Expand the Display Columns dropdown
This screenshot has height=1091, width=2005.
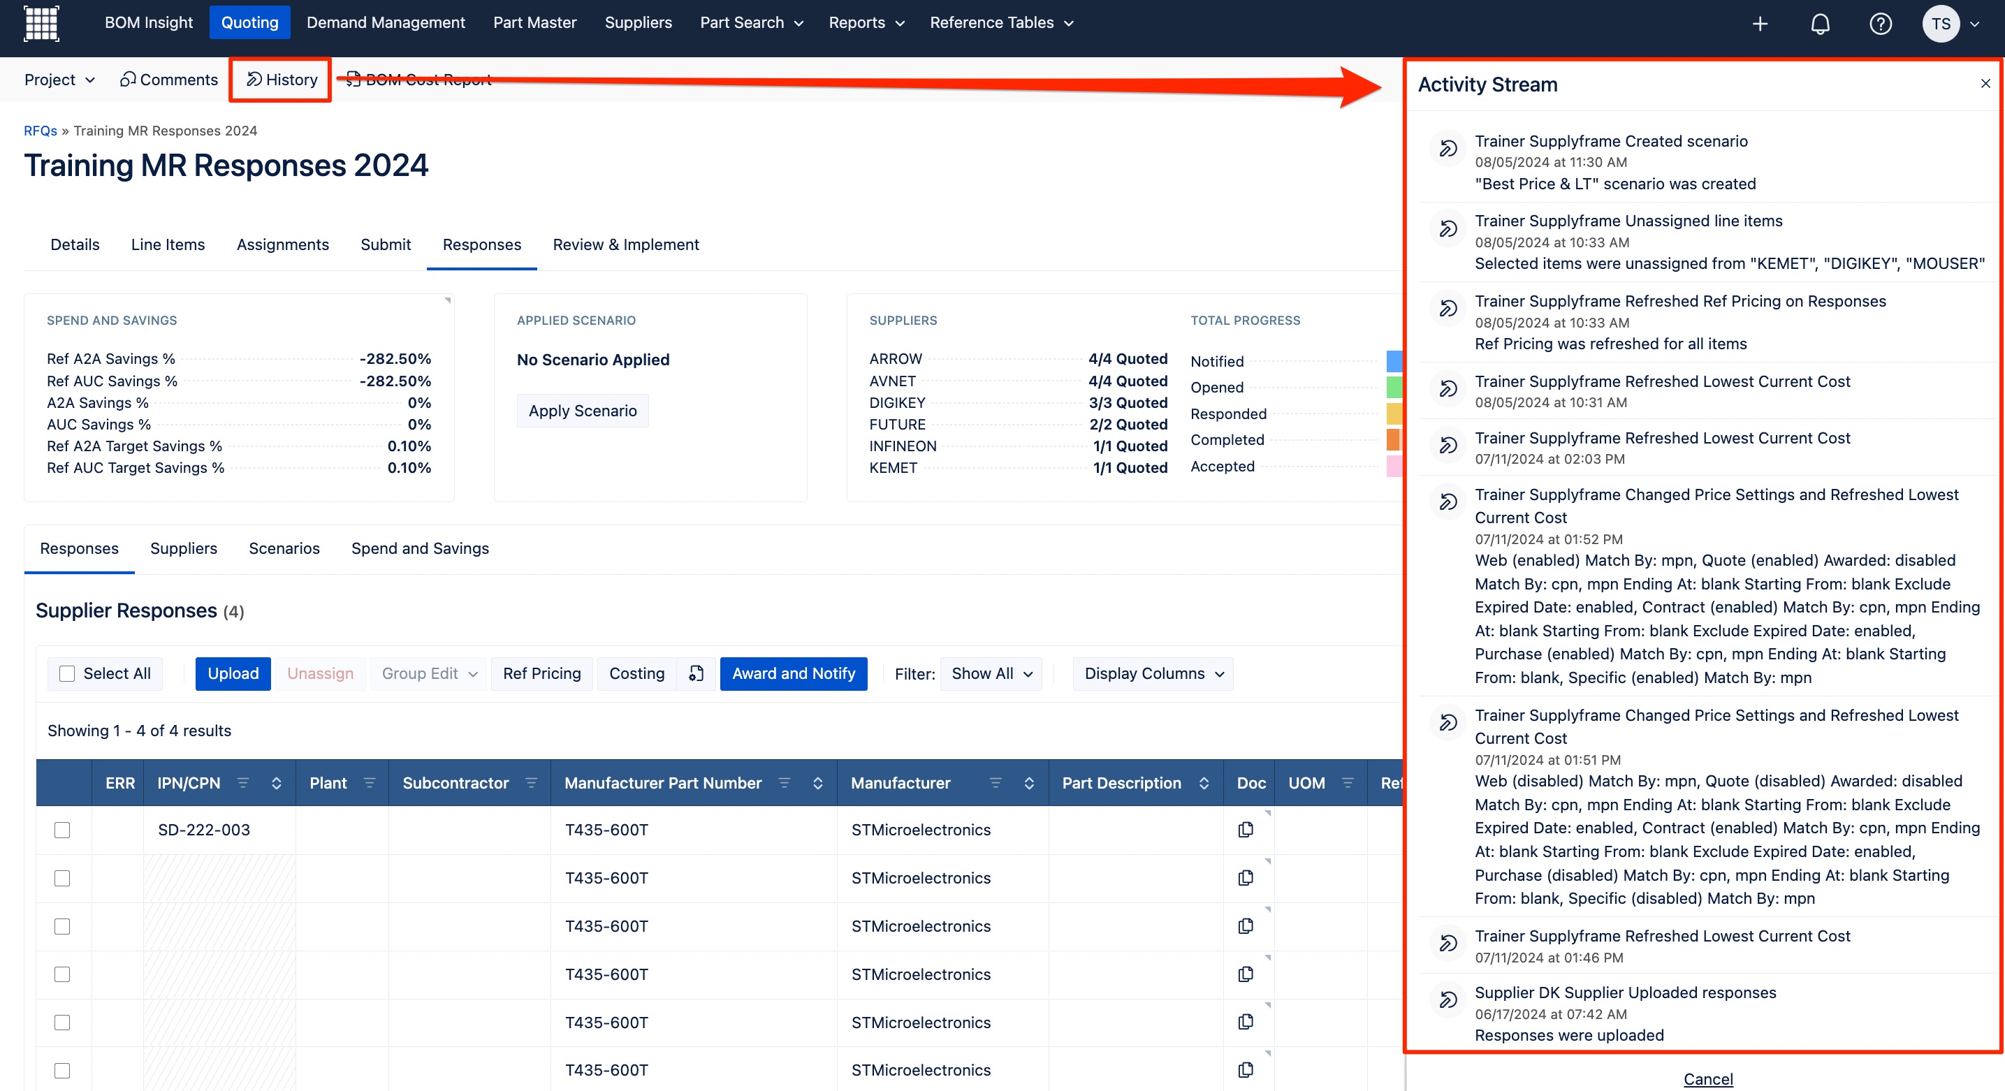[x=1153, y=673]
